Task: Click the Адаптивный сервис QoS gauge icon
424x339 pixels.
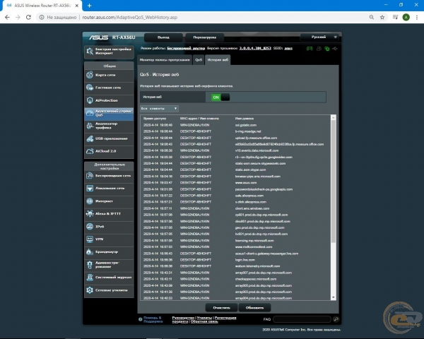Action: tap(90, 113)
